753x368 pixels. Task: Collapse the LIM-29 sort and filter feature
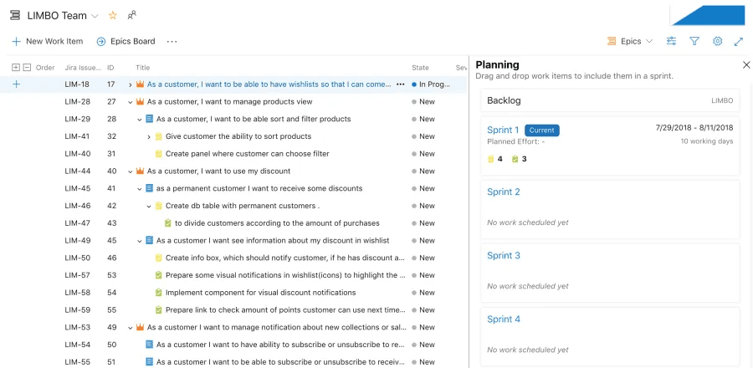click(x=140, y=119)
